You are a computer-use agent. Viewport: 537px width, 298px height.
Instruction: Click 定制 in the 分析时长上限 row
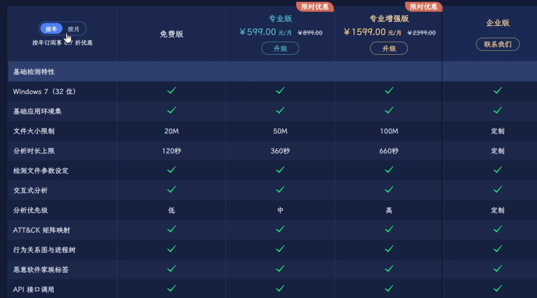pyautogui.click(x=498, y=151)
